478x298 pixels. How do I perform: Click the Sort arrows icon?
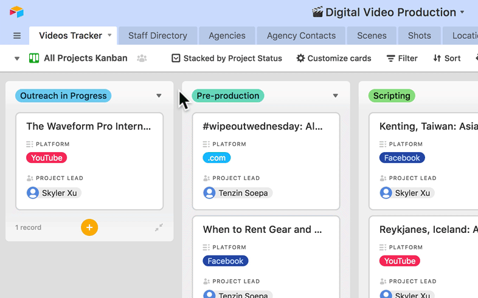point(437,58)
